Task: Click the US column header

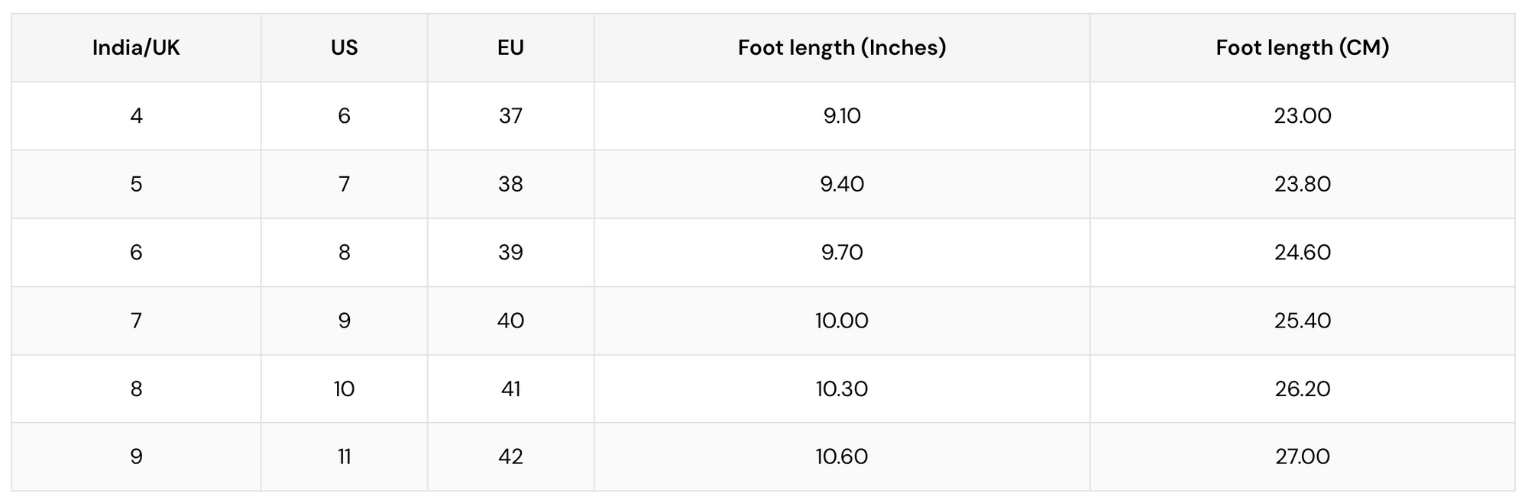Action: click(345, 48)
